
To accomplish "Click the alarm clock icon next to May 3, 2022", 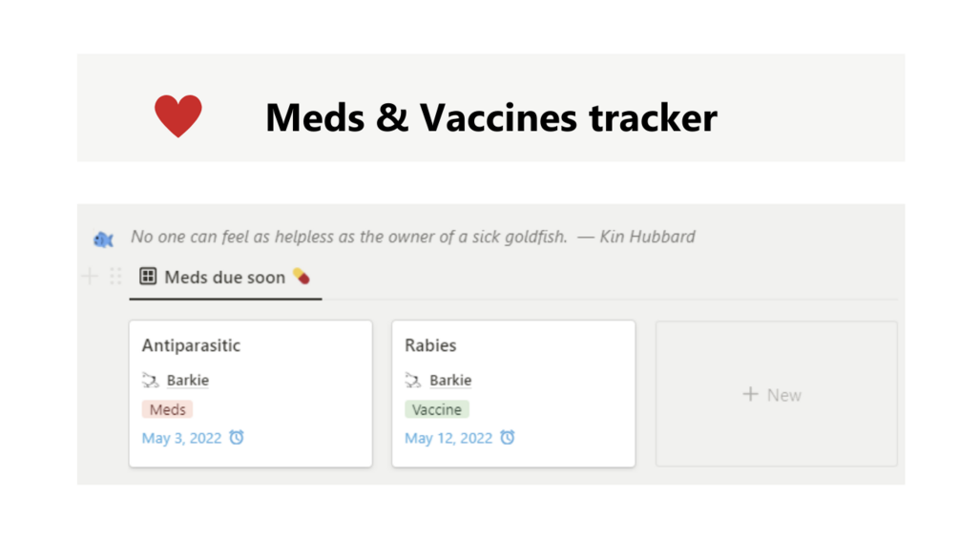I will (x=237, y=438).
